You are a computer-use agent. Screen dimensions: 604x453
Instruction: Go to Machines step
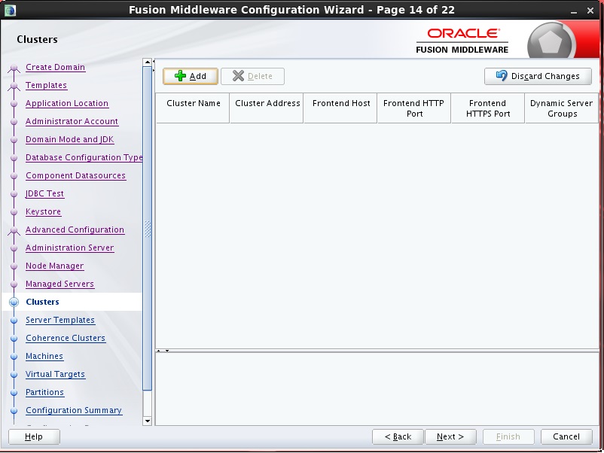44,356
